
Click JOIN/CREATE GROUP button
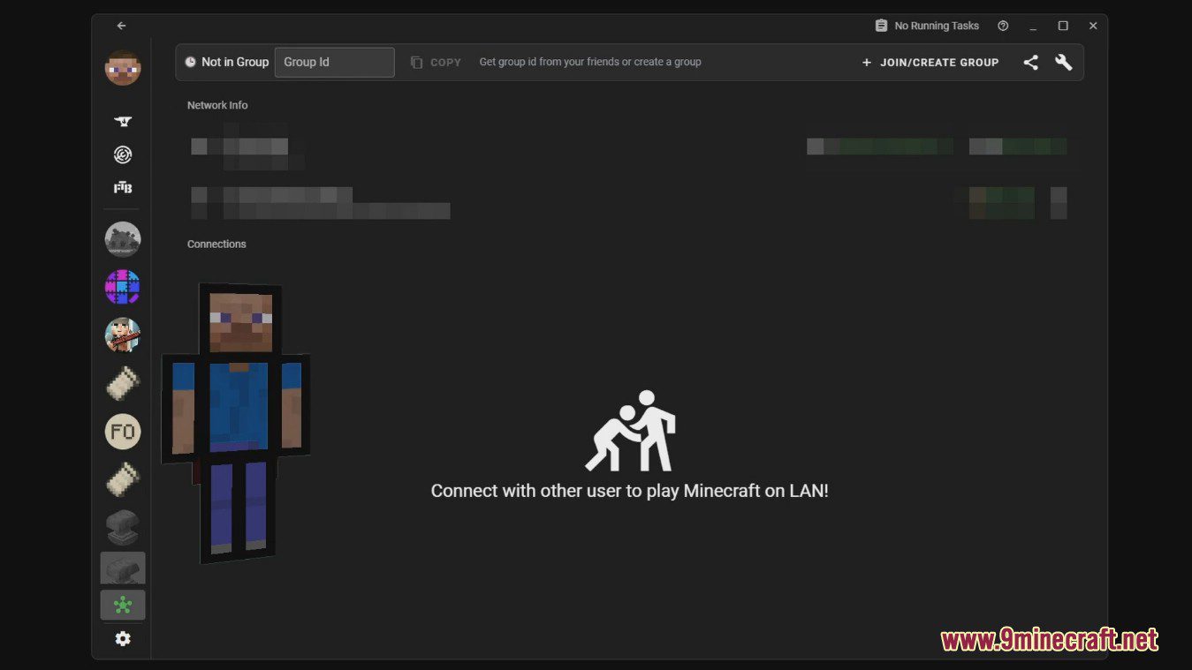[930, 62]
